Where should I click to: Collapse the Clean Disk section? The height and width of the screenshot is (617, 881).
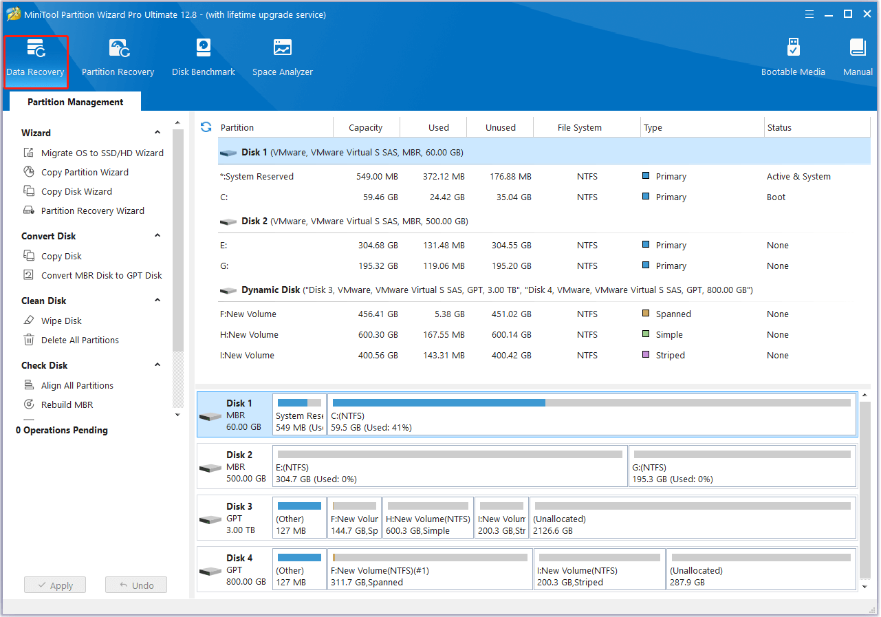pyautogui.click(x=157, y=301)
